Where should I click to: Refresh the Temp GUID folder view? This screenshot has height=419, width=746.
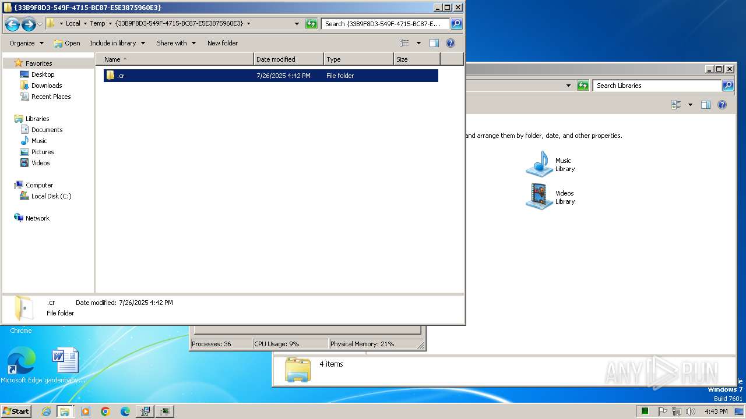pyautogui.click(x=311, y=24)
